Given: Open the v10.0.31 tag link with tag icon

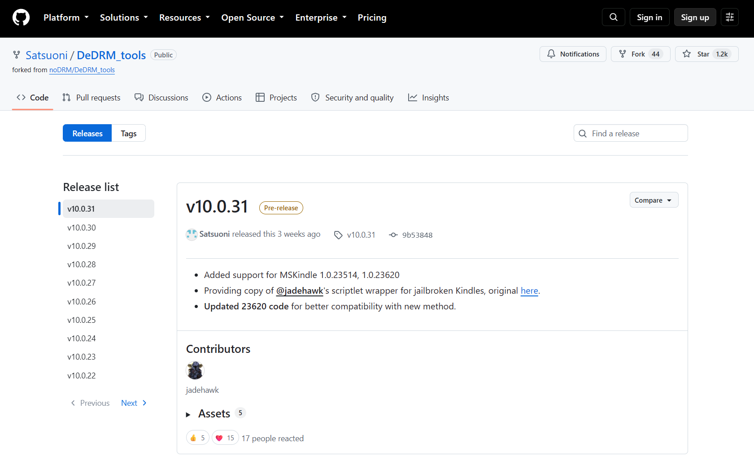Looking at the screenshot, I should [355, 235].
